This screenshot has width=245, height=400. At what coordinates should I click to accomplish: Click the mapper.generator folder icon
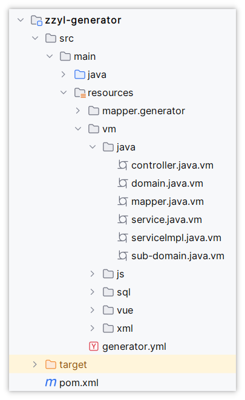[94, 111]
